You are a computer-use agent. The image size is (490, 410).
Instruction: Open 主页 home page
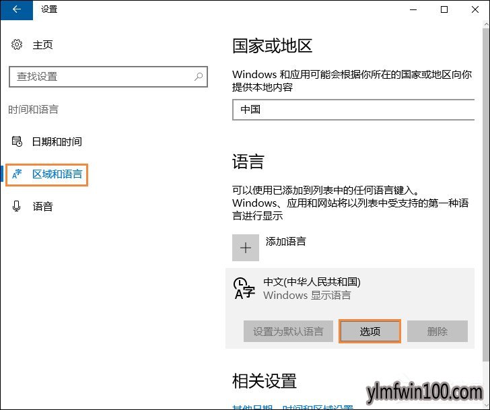(x=43, y=45)
